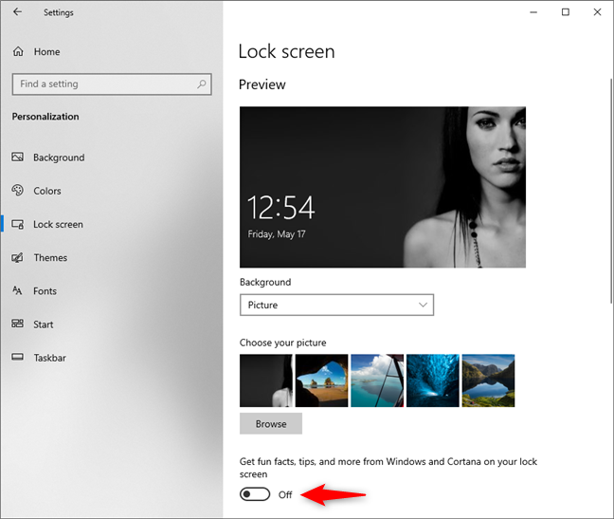
Task: Choose the airplane wing aerial thumbnail
Action: click(377, 380)
